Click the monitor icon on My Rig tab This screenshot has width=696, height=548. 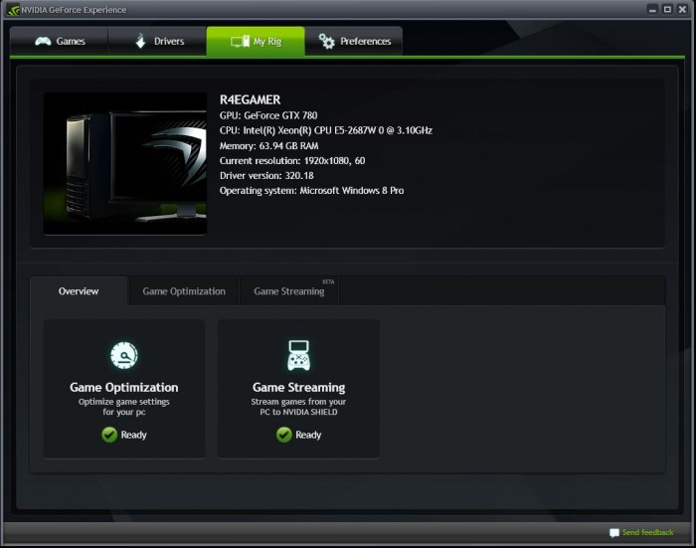click(239, 42)
